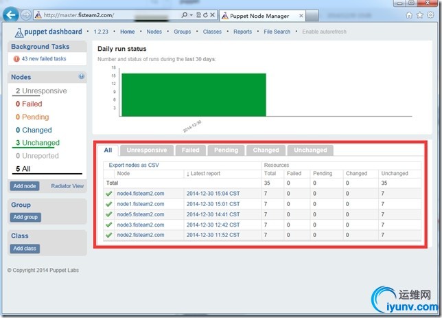Open report 2014-12-30 15:01 CST
The height and width of the screenshot is (318, 442).
[213, 204]
